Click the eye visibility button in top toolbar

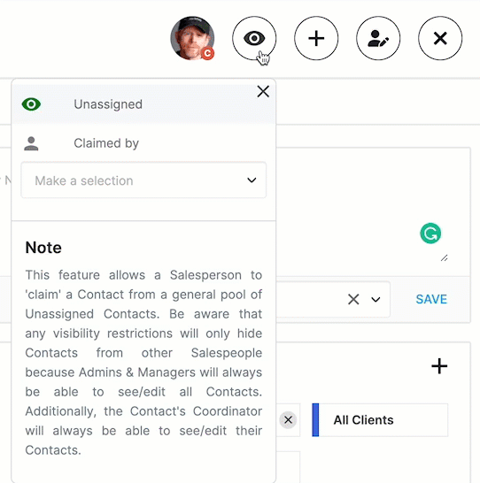(254, 38)
